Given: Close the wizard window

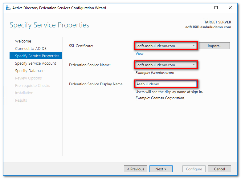Looking at the screenshot, I should [230, 8].
